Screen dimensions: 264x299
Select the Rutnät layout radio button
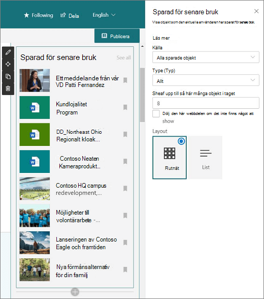(181, 141)
